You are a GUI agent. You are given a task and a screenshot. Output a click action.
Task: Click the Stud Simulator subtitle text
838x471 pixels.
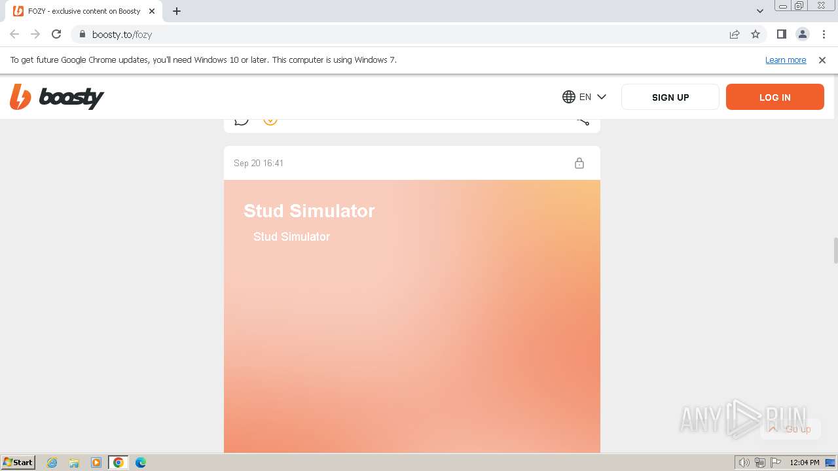(291, 237)
